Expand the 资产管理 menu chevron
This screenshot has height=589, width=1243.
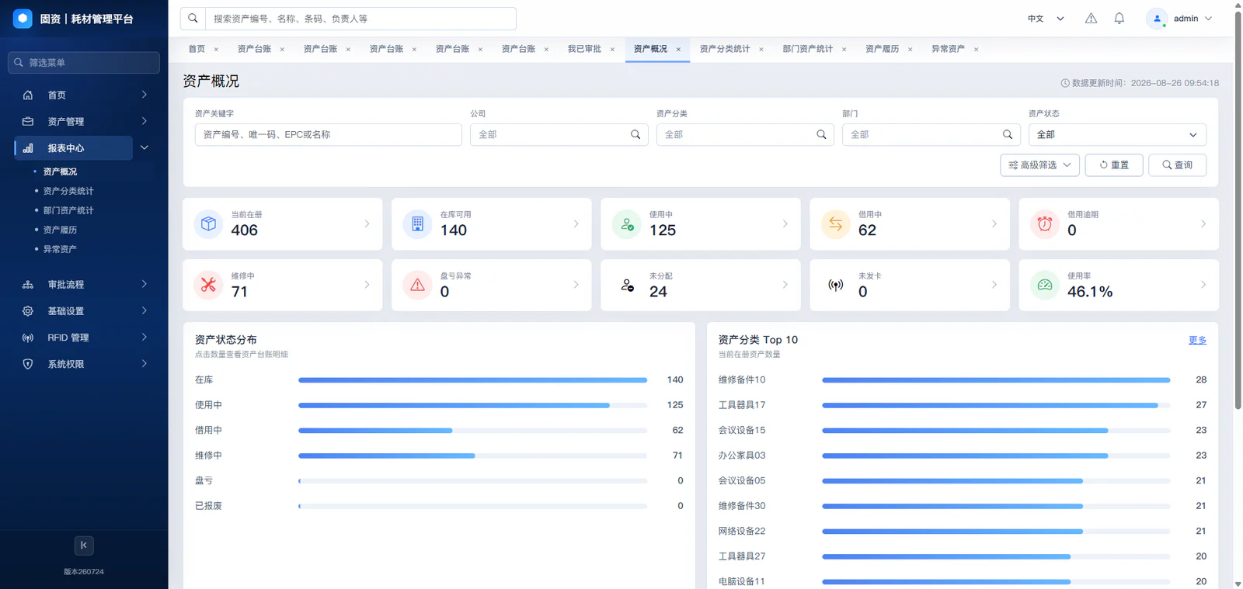coord(144,121)
